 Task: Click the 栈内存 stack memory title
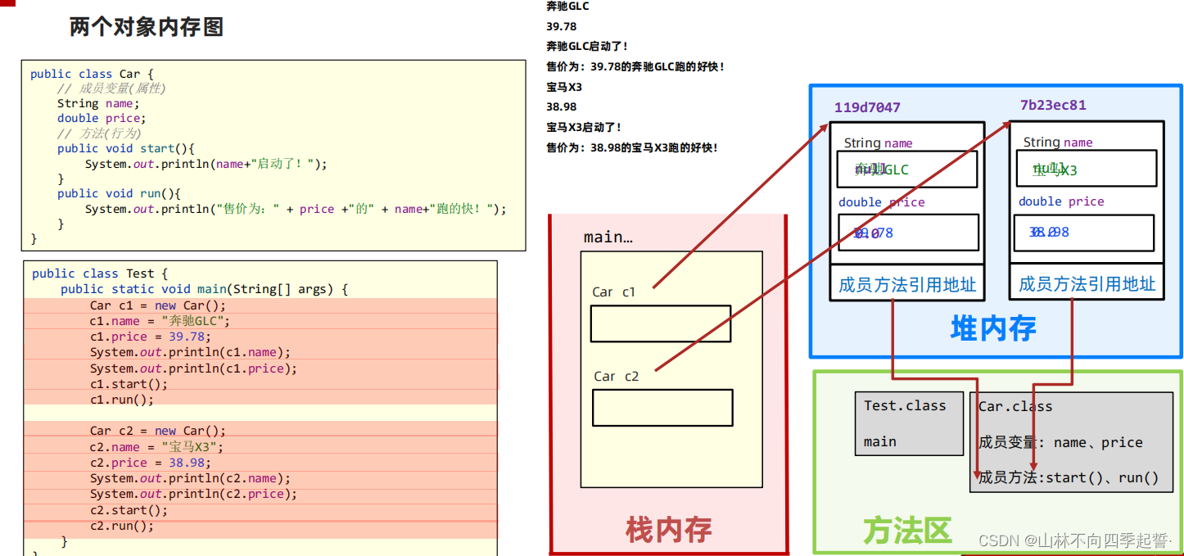pyautogui.click(x=668, y=530)
